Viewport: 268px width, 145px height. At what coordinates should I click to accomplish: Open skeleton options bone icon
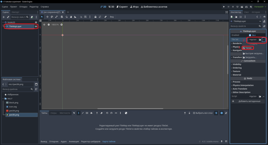pyautogui.click(x=105, y=17)
